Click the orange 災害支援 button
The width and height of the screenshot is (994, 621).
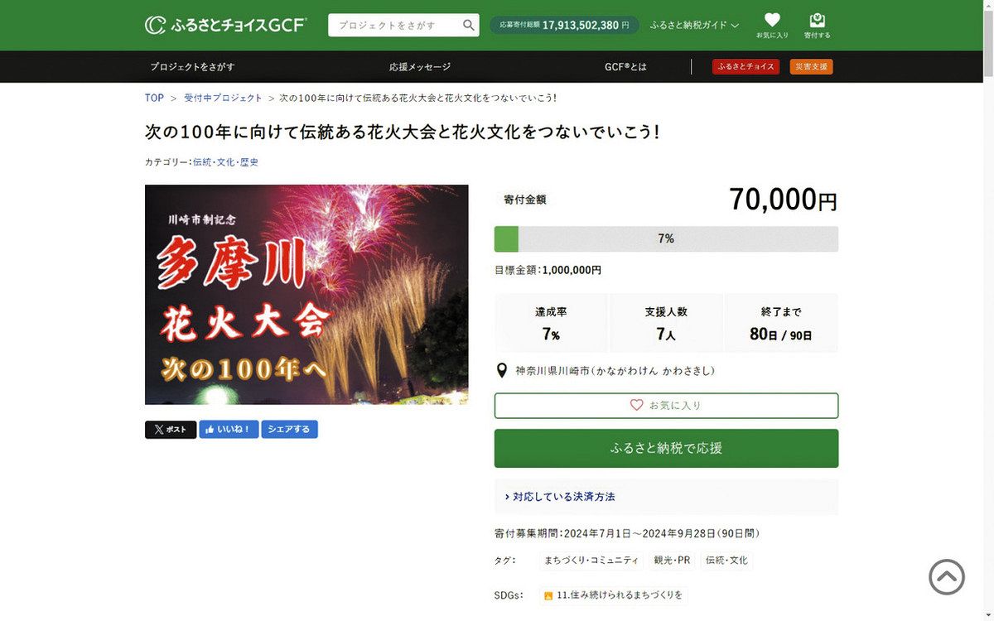coord(811,67)
